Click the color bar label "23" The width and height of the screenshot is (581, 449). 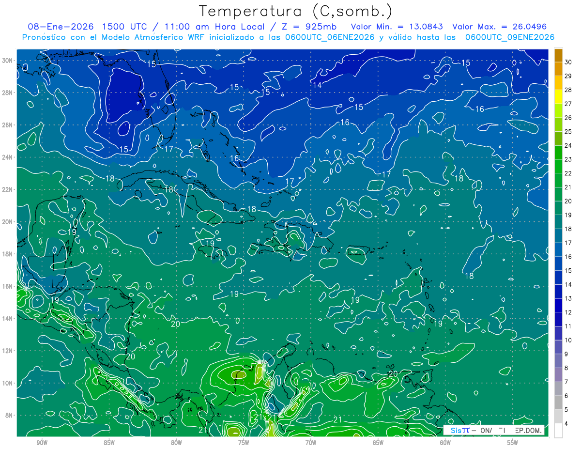tap(568, 159)
